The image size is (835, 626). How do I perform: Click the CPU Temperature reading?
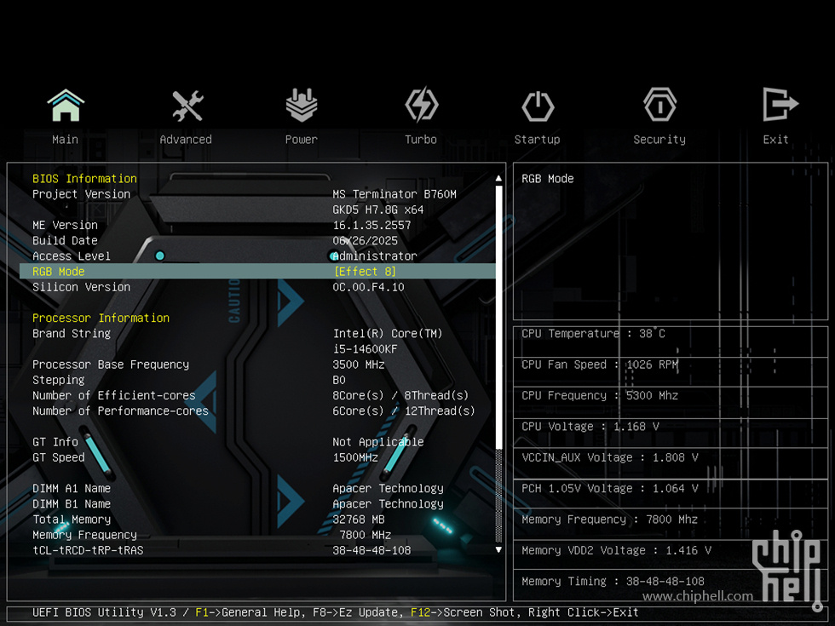(x=593, y=333)
